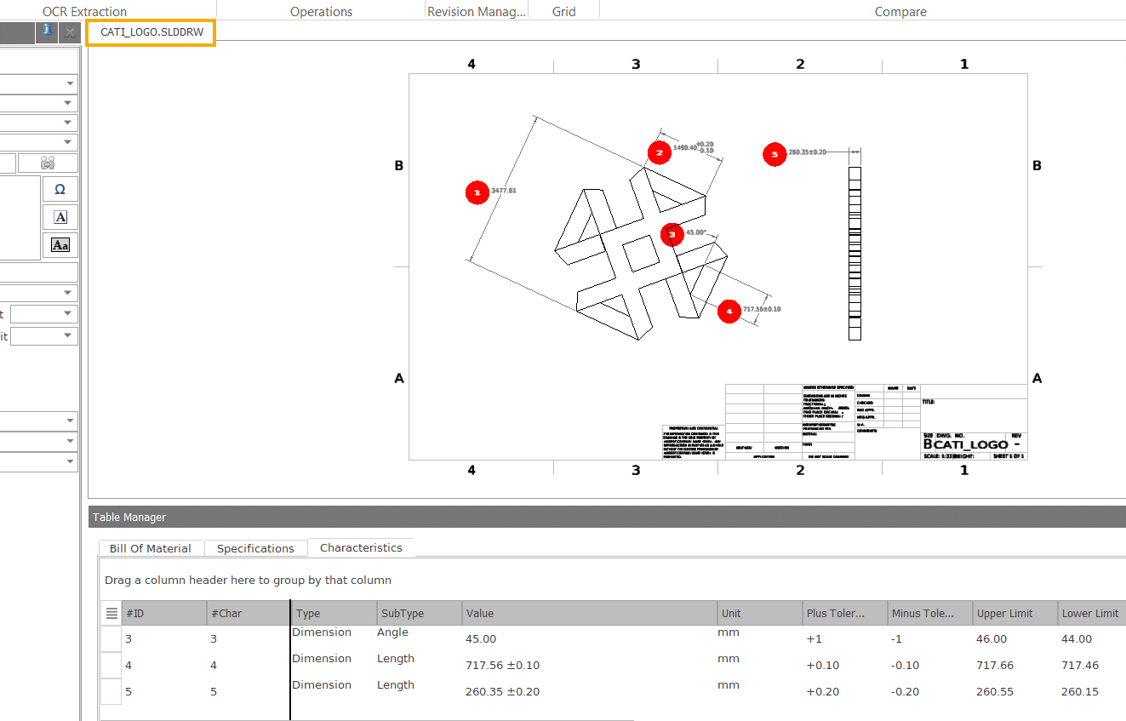Click the scissors cut icon in the toolbar
The height and width of the screenshot is (721, 1126).
click(x=69, y=31)
